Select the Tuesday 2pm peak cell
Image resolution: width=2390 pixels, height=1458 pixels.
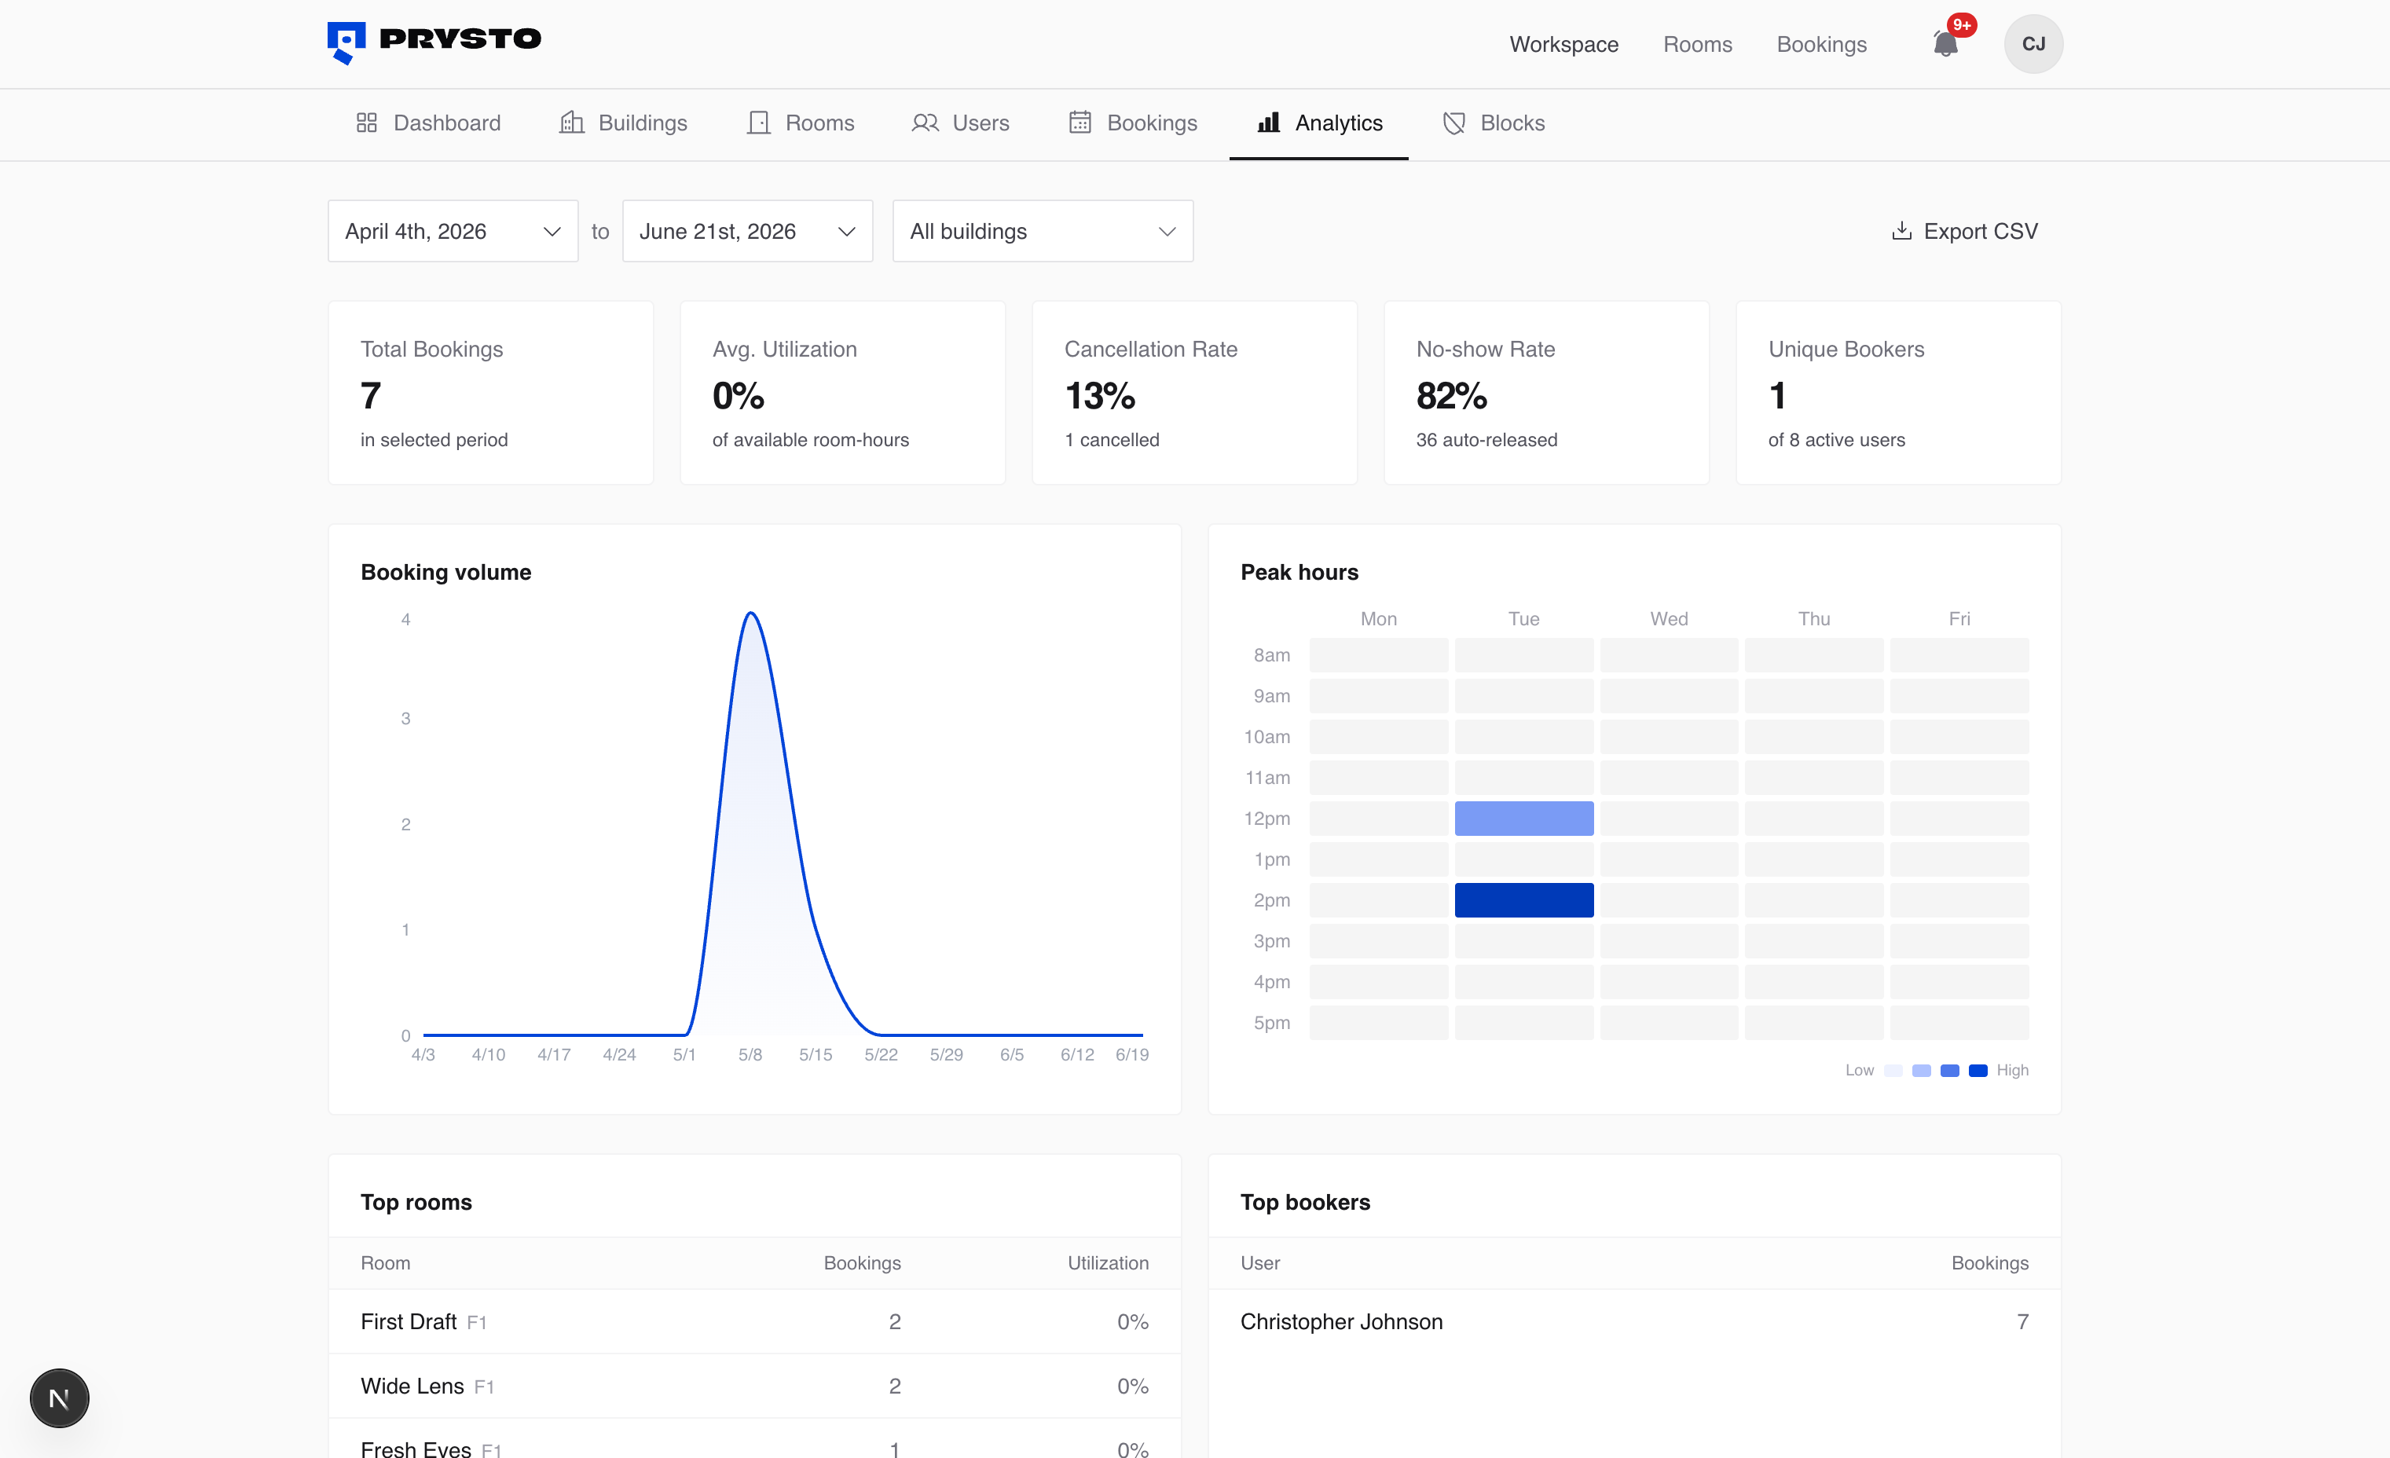pos(1524,900)
